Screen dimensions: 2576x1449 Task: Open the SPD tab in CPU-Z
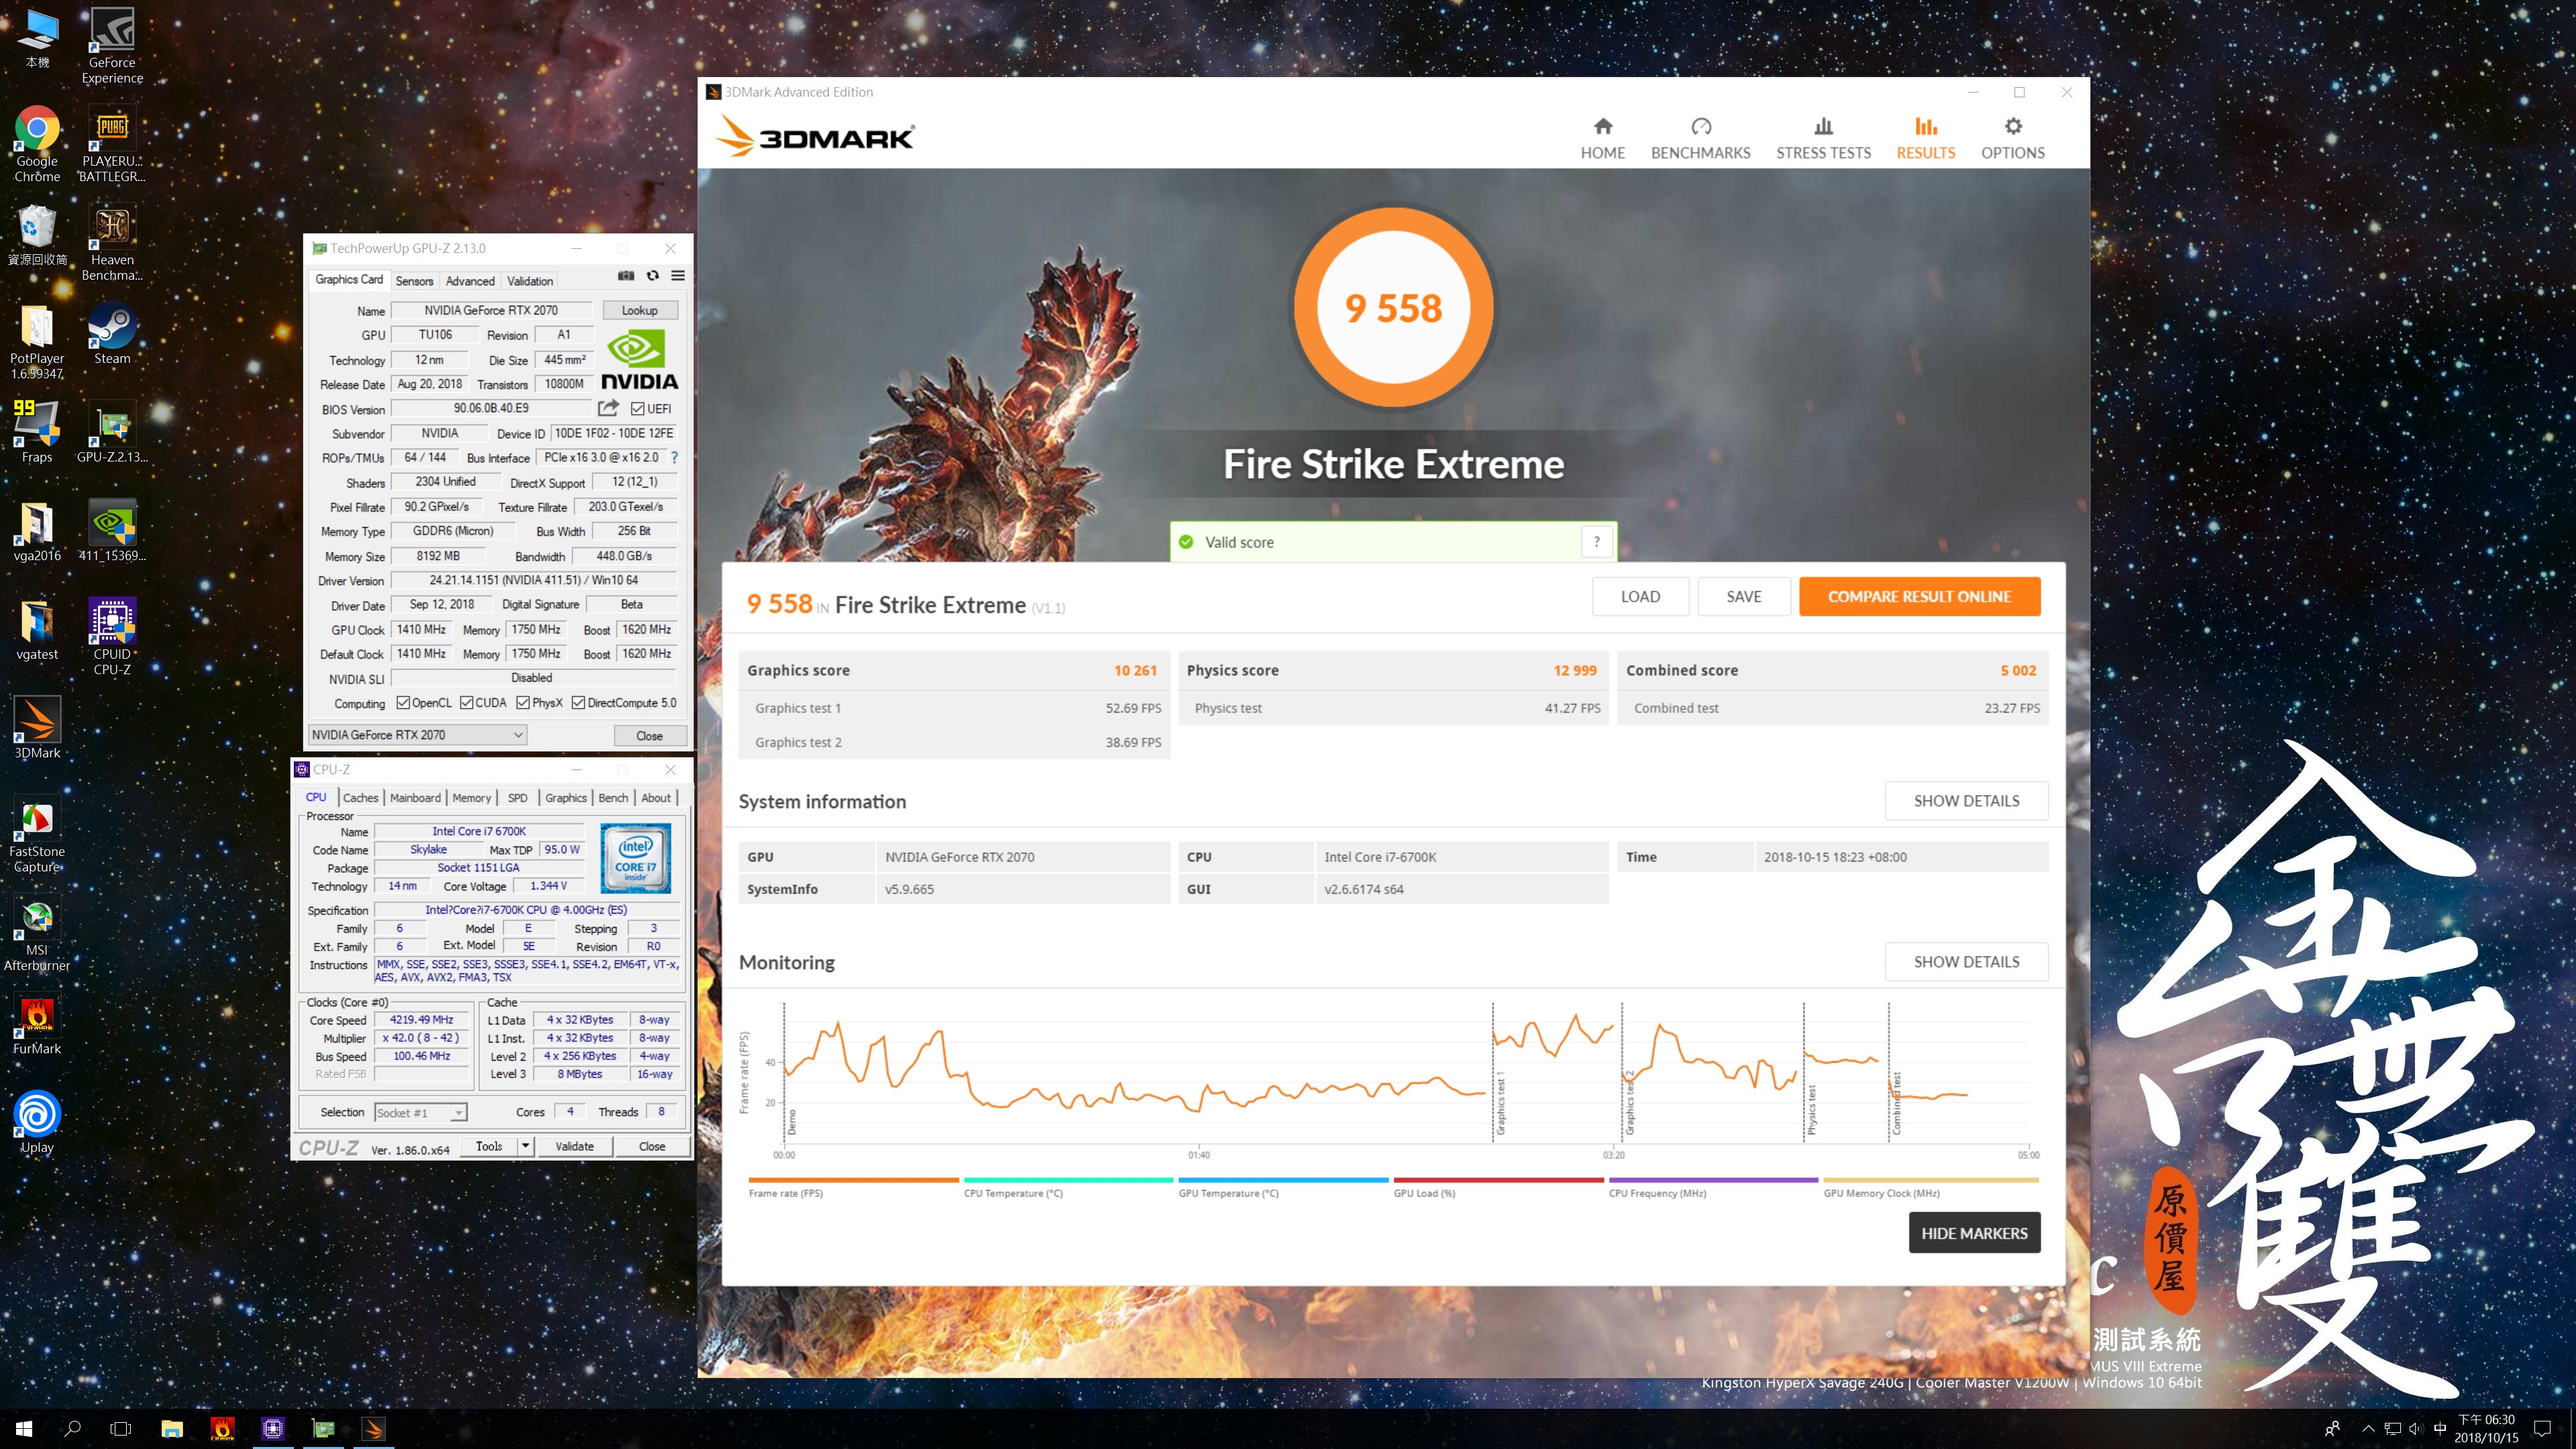tap(517, 798)
